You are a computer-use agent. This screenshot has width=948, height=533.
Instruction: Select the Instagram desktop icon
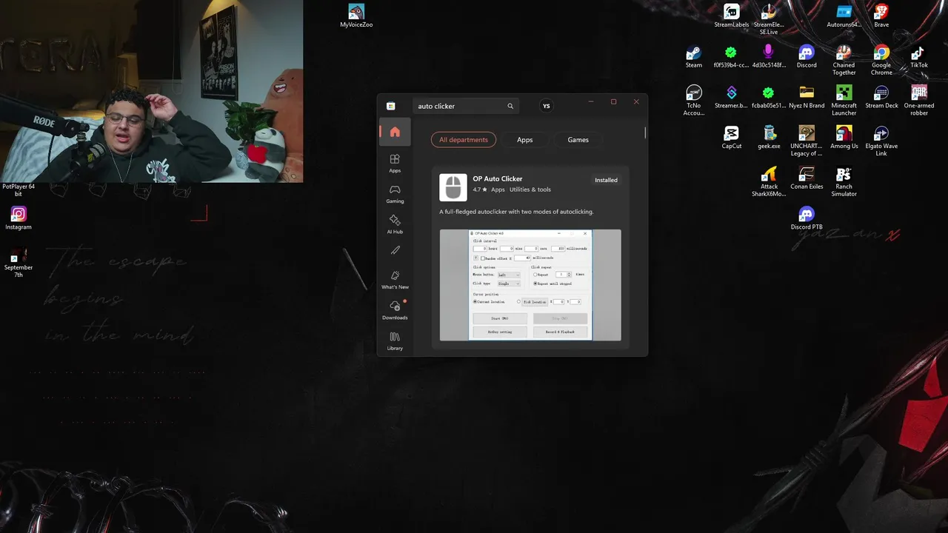[x=19, y=218]
